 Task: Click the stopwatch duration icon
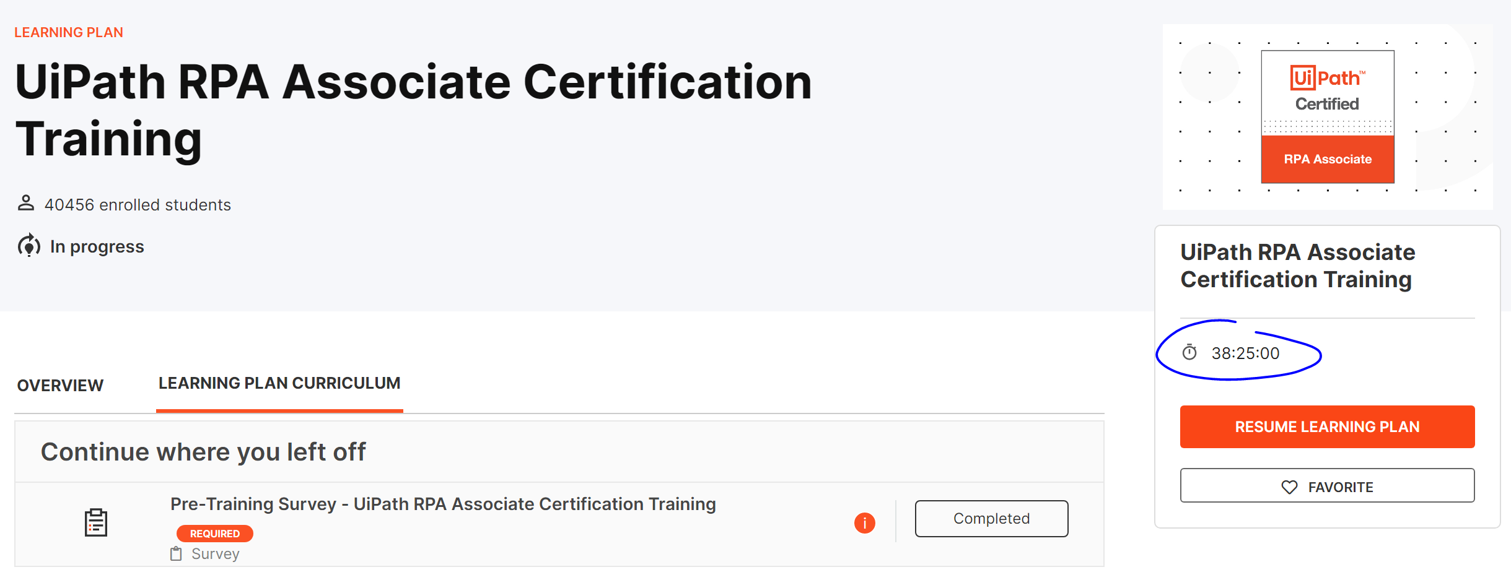point(1189,352)
